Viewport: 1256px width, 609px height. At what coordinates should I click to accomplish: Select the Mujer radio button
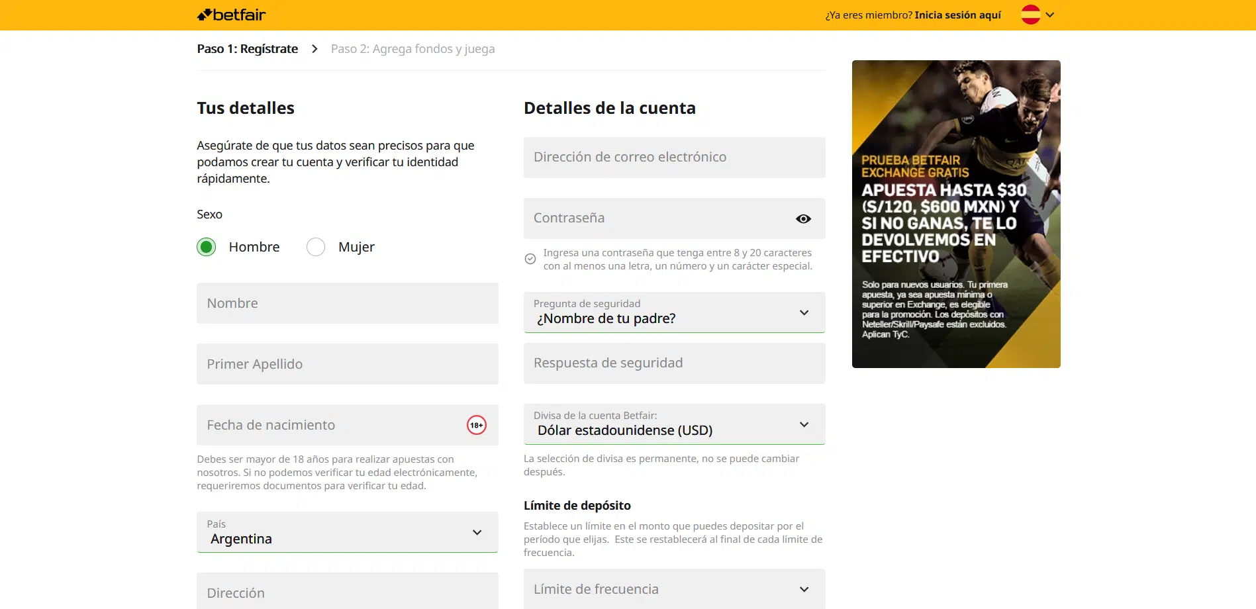point(316,247)
